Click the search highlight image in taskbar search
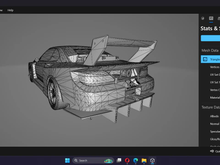The image size is (220, 165). pos(109,160)
